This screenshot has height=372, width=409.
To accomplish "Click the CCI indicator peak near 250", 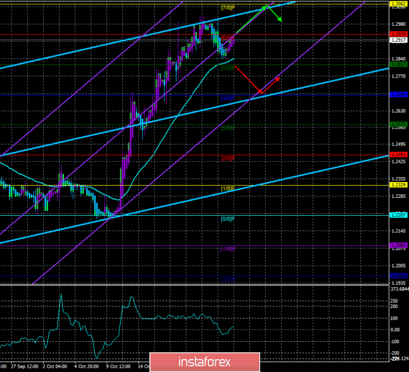I will (61, 295).
